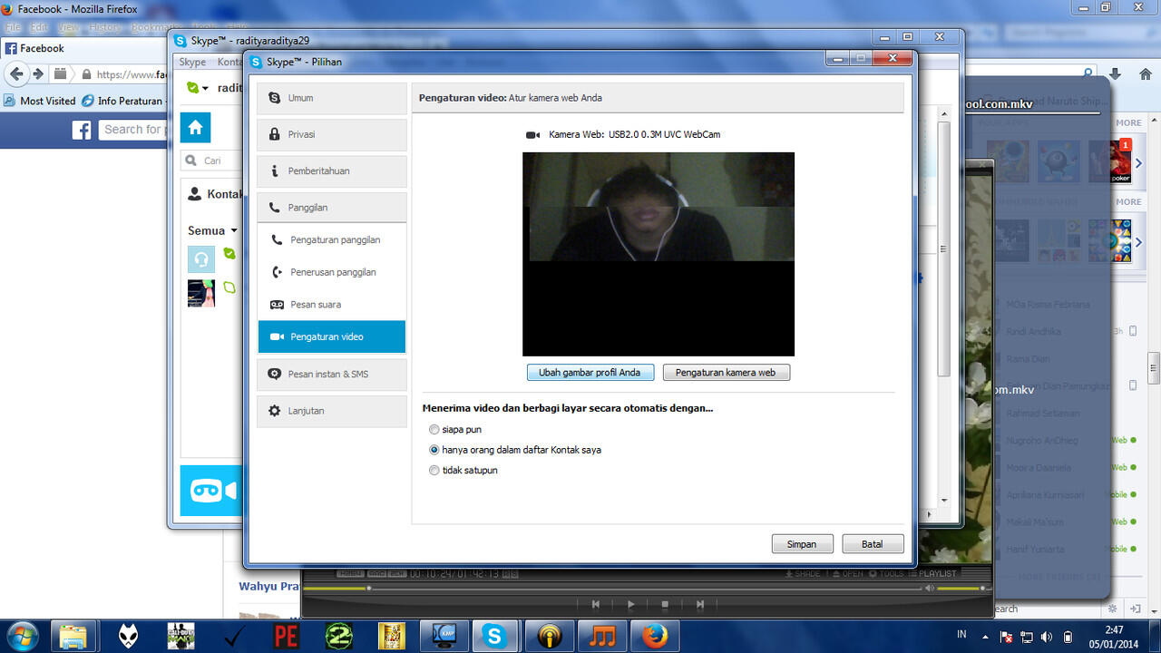Expand the Lanjutan settings category
The height and width of the screenshot is (653, 1161).
click(x=332, y=411)
